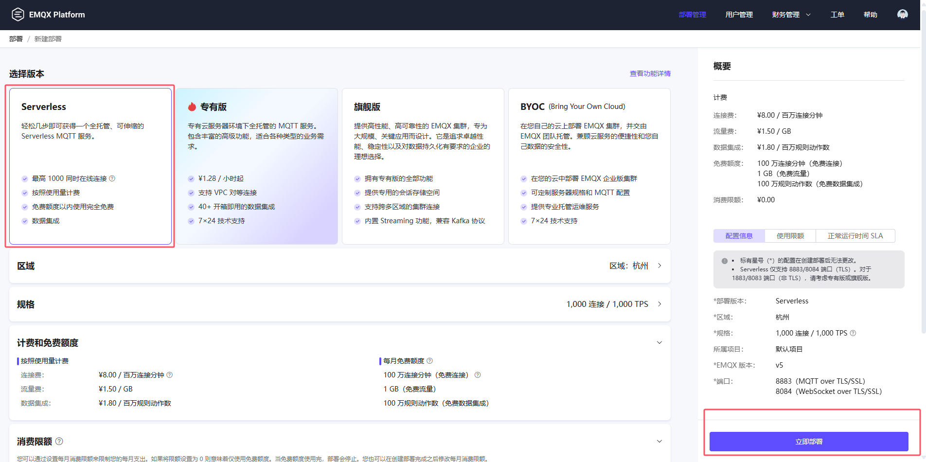
Task: Click the 部署 breadcrumb link
Action: [16, 39]
